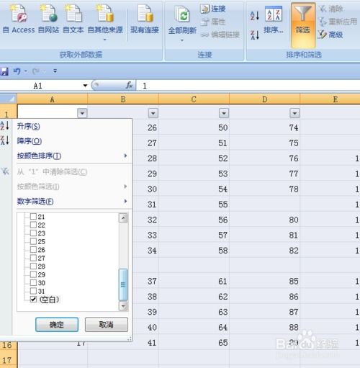
Task: Click the 确定 OK button
Action: (x=57, y=325)
